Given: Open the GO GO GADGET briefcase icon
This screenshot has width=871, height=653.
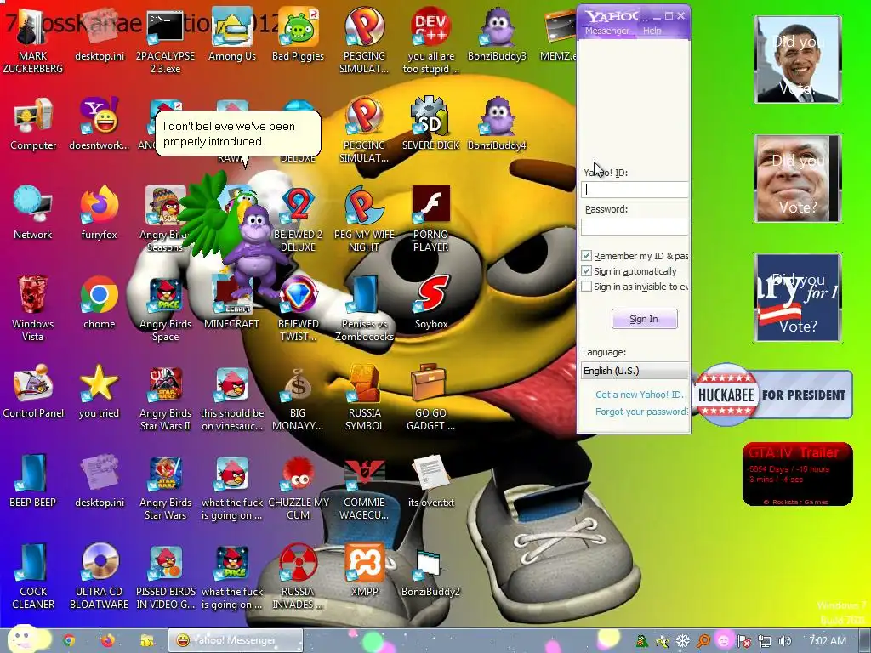Looking at the screenshot, I should [x=431, y=398].
